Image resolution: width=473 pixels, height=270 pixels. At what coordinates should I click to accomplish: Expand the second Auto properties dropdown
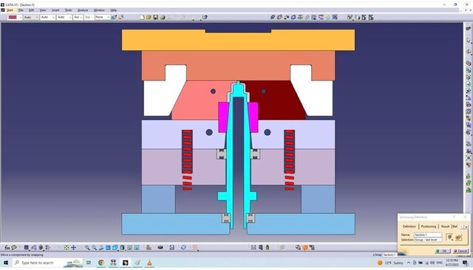click(47, 18)
